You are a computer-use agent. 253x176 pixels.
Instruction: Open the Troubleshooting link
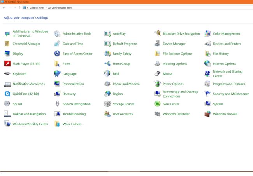74,114
